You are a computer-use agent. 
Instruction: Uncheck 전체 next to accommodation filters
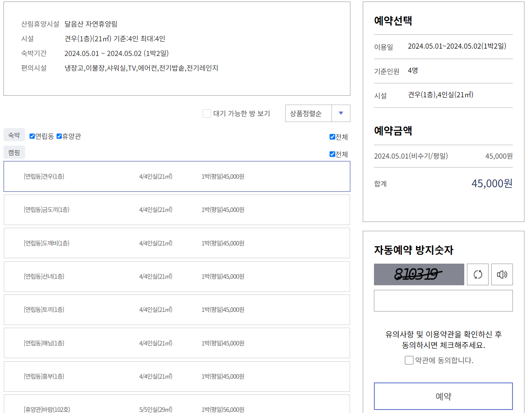pos(332,137)
